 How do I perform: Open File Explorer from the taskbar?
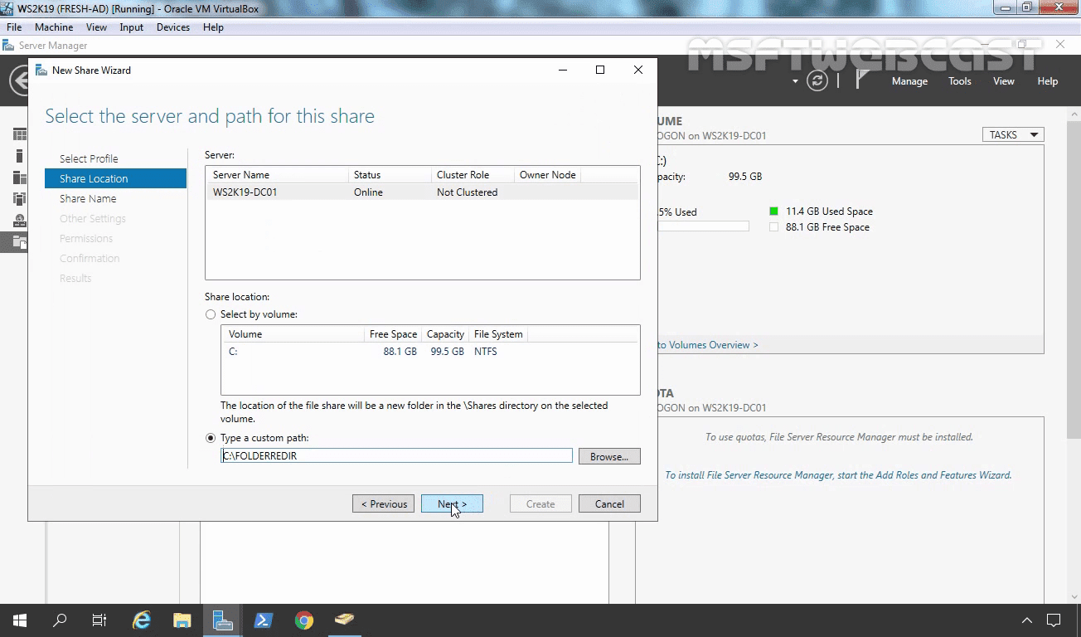(182, 620)
